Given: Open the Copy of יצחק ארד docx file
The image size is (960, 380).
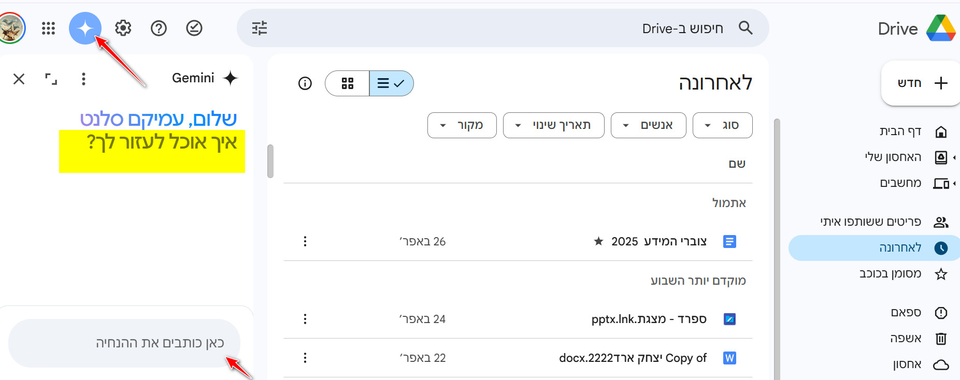Looking at the screenshot, I should (633, 358).
